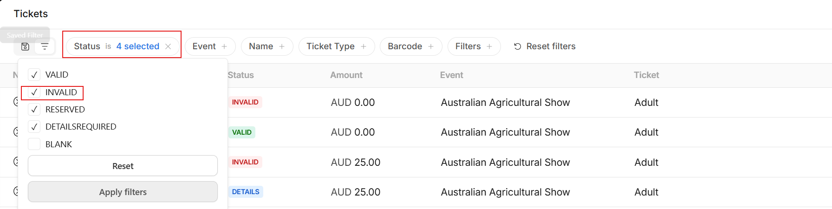Uncheck the DETAILSREQUIRED status checkbox
The width and height of the screenshot is (832, 209).
[x=34, y=127]
